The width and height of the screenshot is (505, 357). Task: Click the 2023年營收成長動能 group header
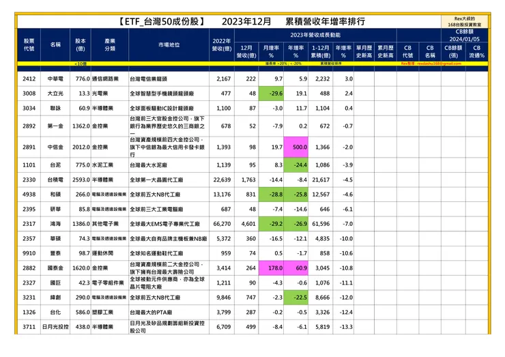pyautogui.click(x=315, y=35)
